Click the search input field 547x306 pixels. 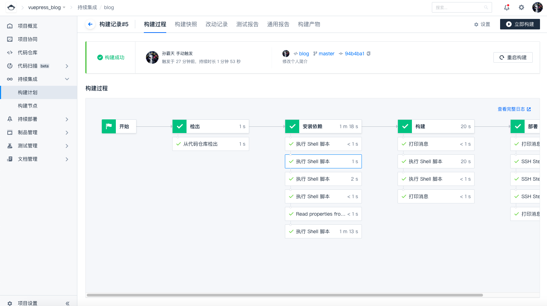click(x=458, y=7)
